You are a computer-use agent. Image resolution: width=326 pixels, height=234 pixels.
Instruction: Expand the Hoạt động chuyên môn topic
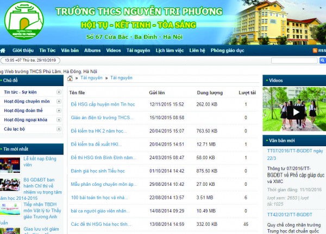(59, 101)
